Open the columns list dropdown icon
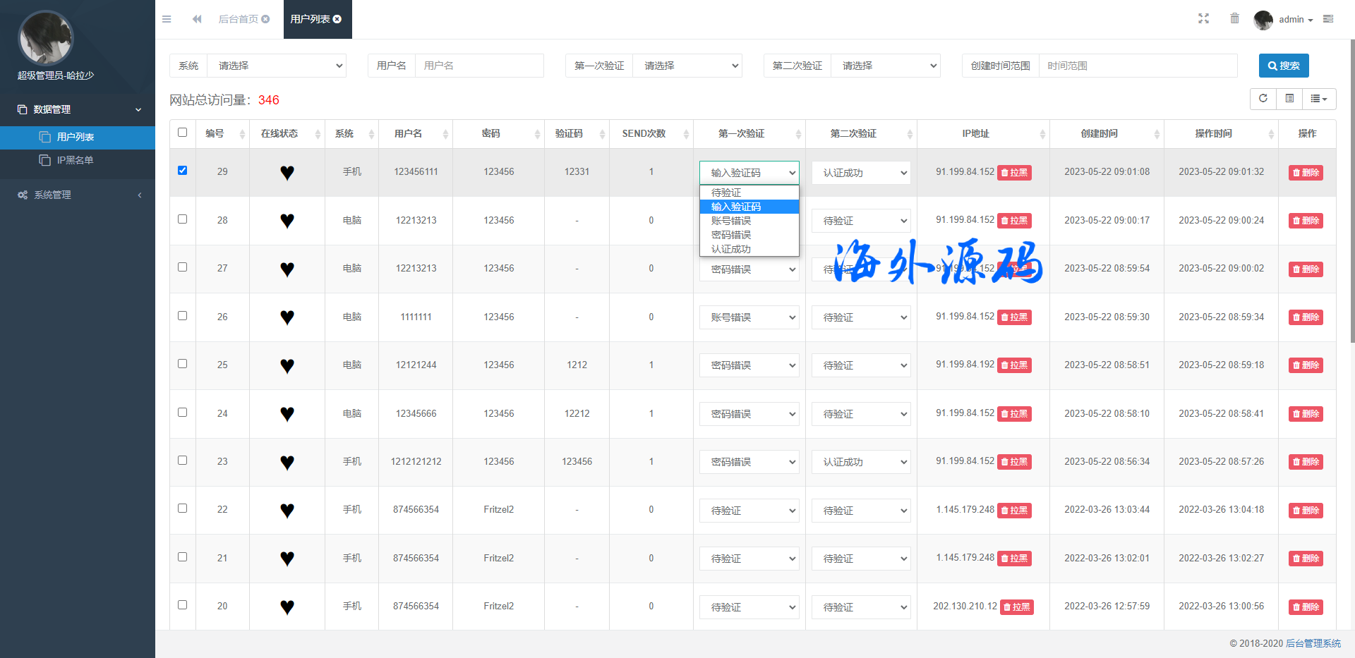This screenshot has width=1355, height=658. click(1318, 99)
